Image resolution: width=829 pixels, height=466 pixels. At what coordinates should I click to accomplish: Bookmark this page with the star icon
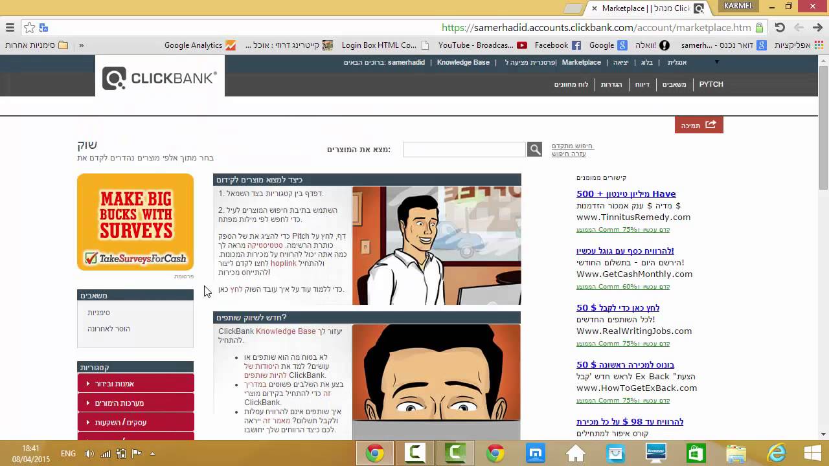pos(29,28)
